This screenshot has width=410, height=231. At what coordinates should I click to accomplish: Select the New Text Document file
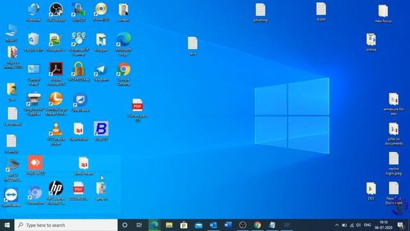point(393,193)
